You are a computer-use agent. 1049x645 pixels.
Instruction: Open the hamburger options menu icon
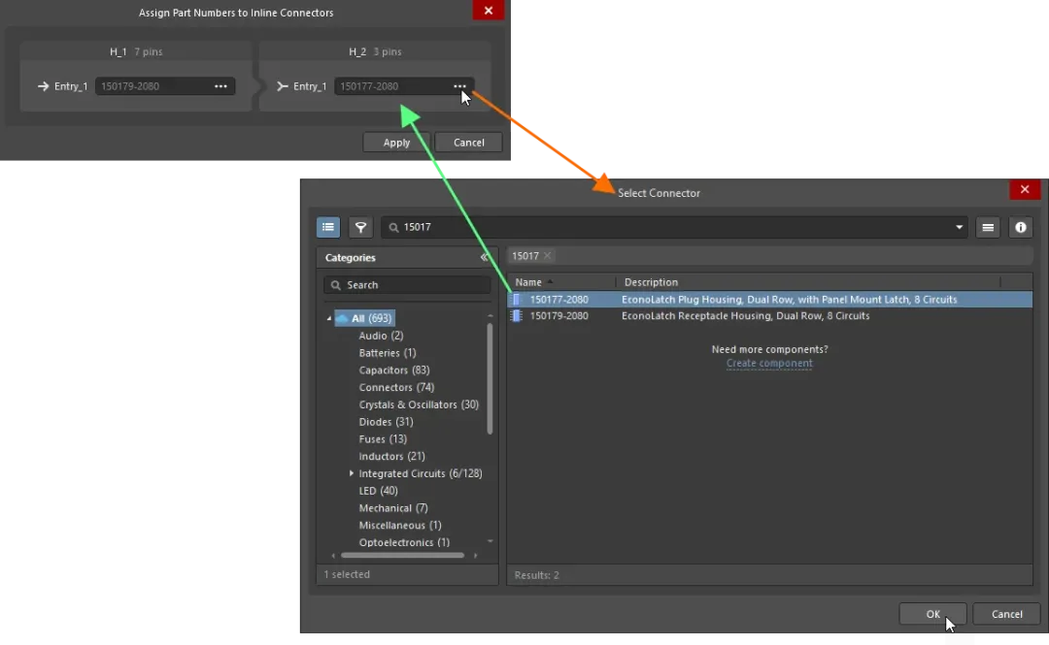988,227
